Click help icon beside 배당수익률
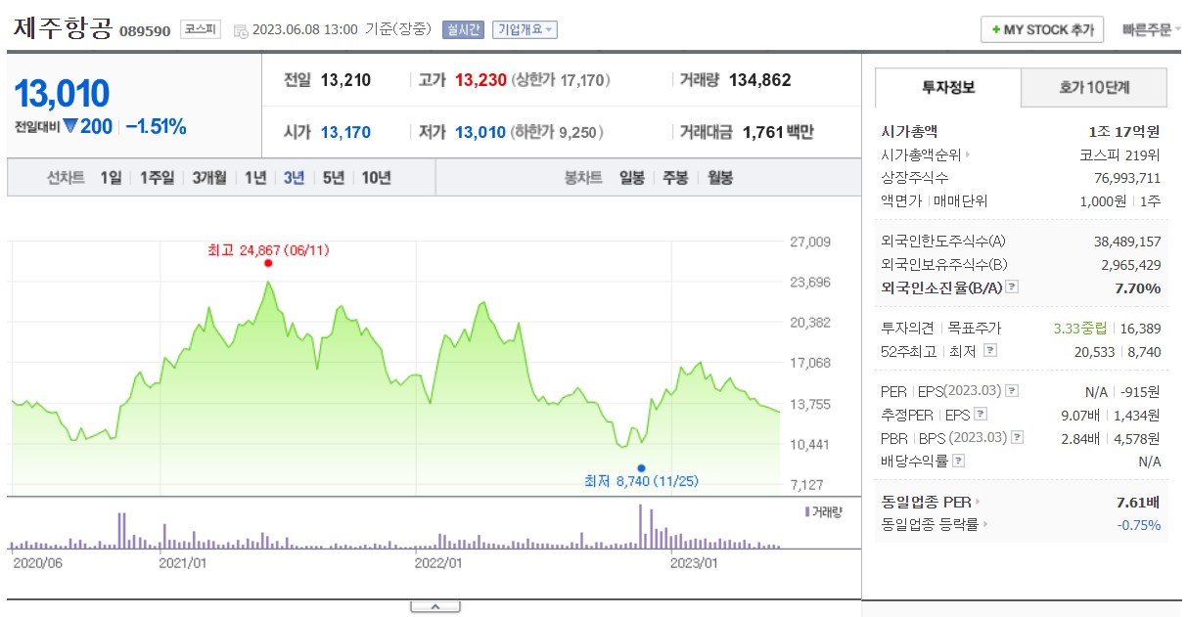 click(x=959, y=462)
